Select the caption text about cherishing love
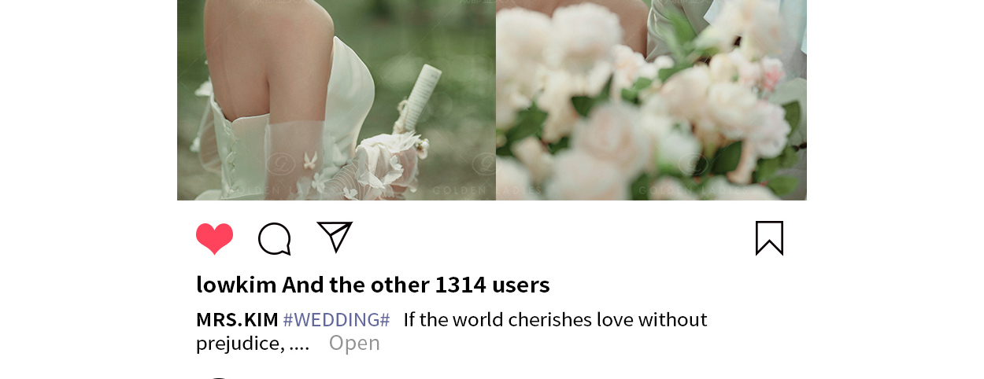The height and width of the screenshot is (379, 984). point(452,331)
